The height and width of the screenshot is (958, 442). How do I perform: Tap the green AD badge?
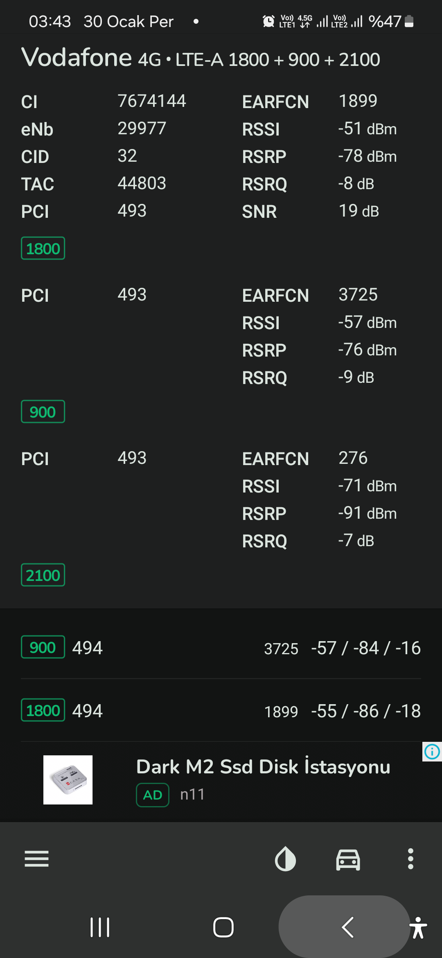(x=153, y=795)
